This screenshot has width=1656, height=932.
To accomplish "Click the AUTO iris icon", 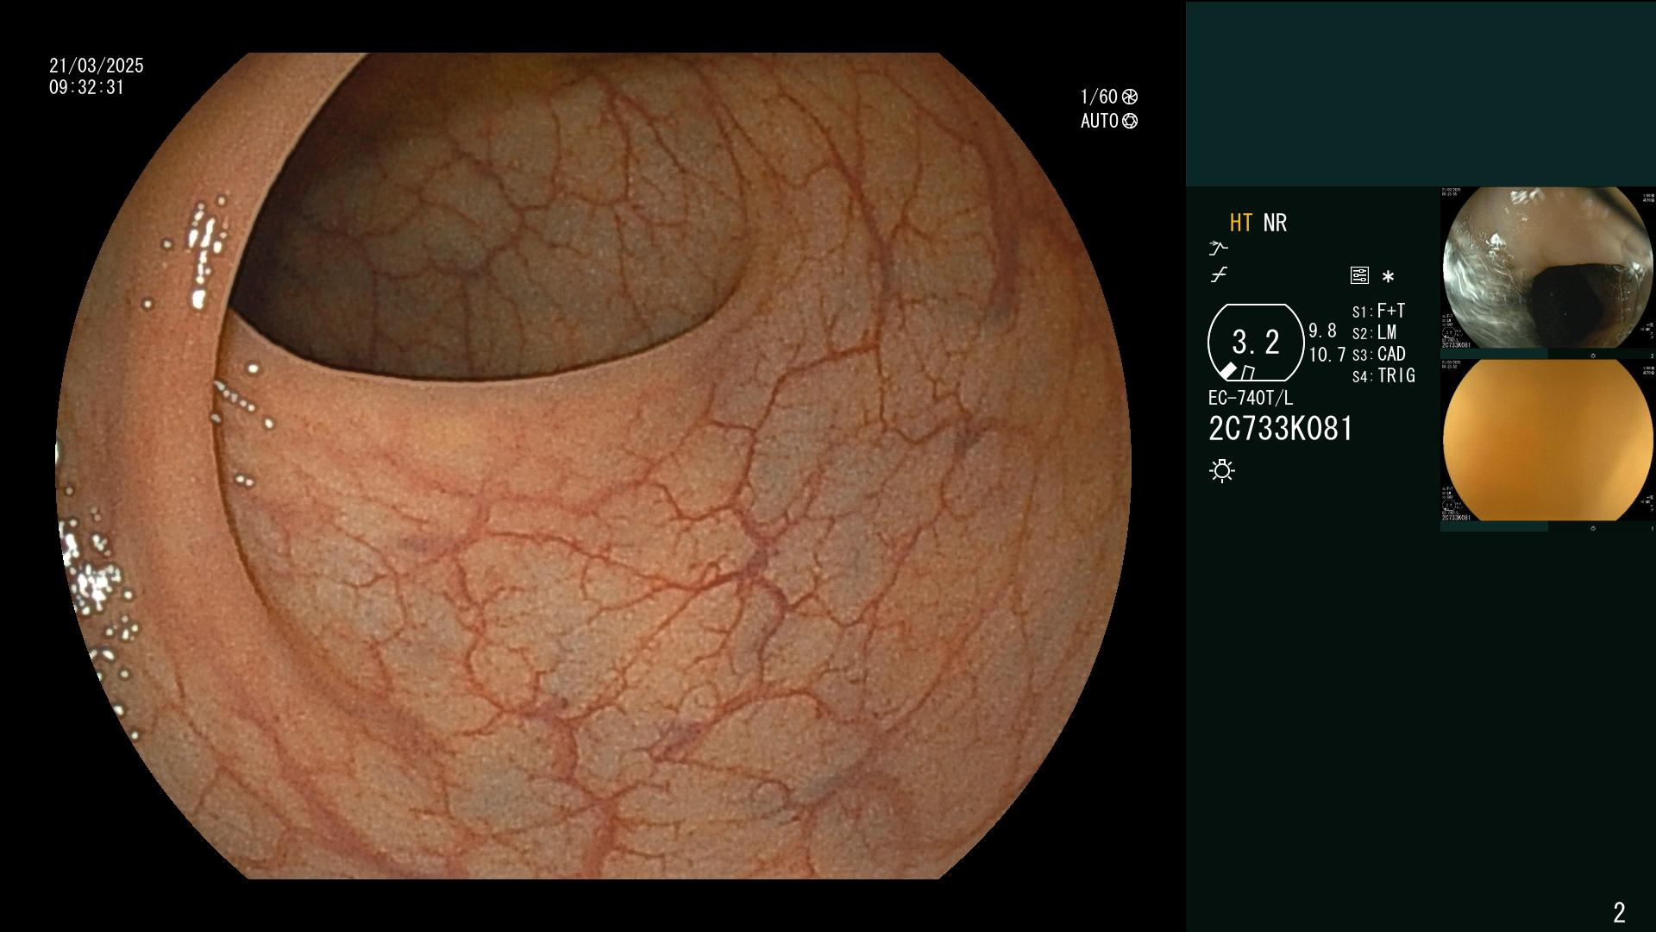I will pos(1130,121).
